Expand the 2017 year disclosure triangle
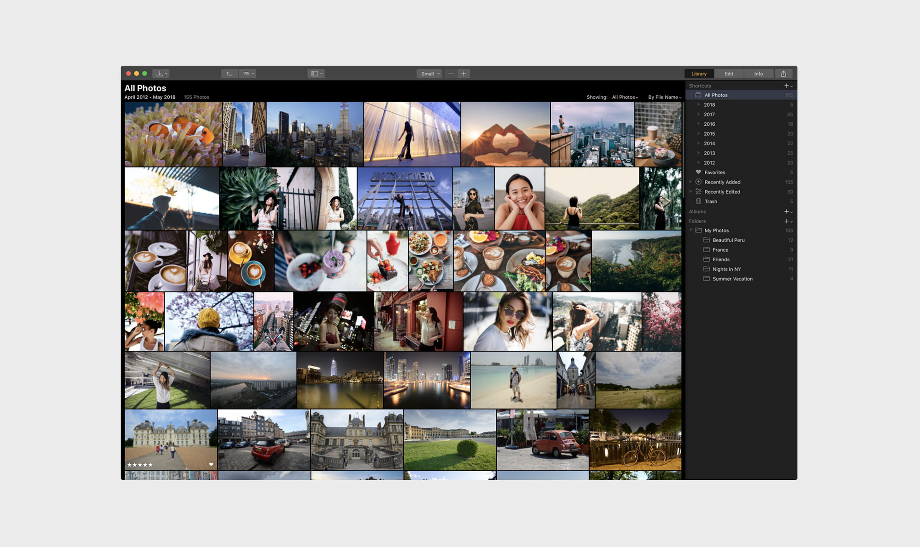This screenshot has height=547, width=920. (698, 114)
